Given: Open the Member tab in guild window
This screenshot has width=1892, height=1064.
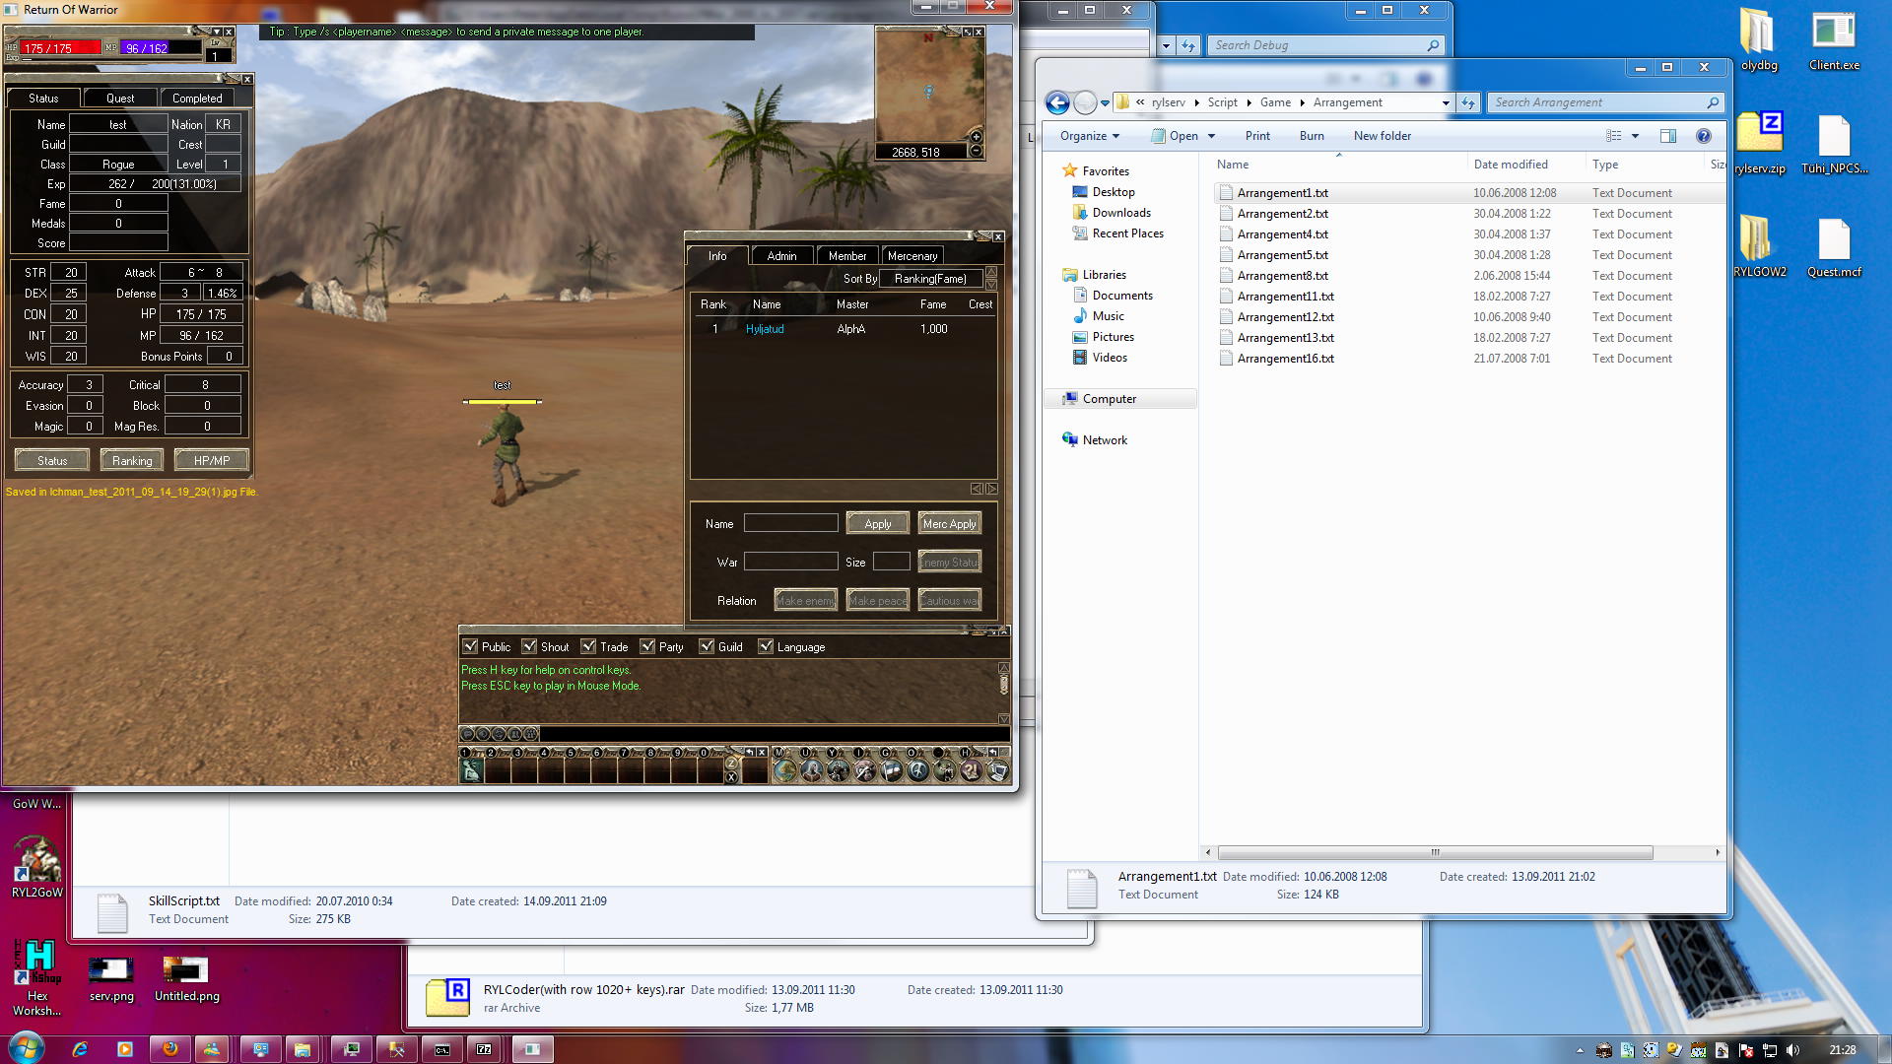Looking at the screenshot, I should 846,255.
